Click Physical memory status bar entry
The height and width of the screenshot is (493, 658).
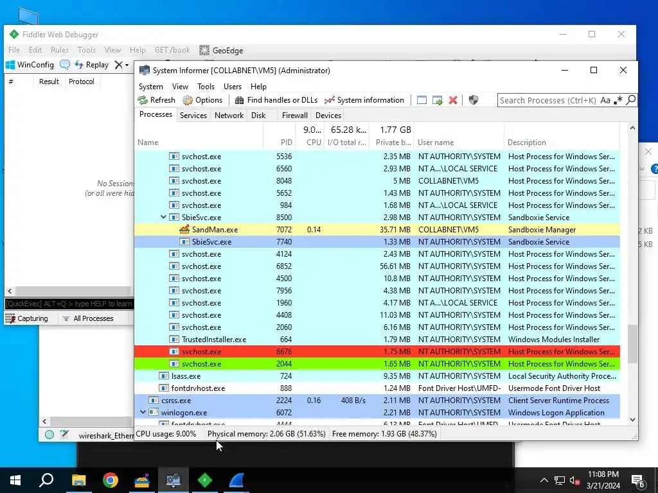(x=267, y=434)
